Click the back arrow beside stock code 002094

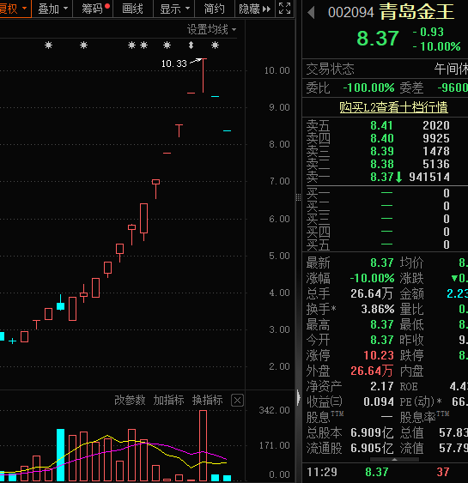(312, 13)
